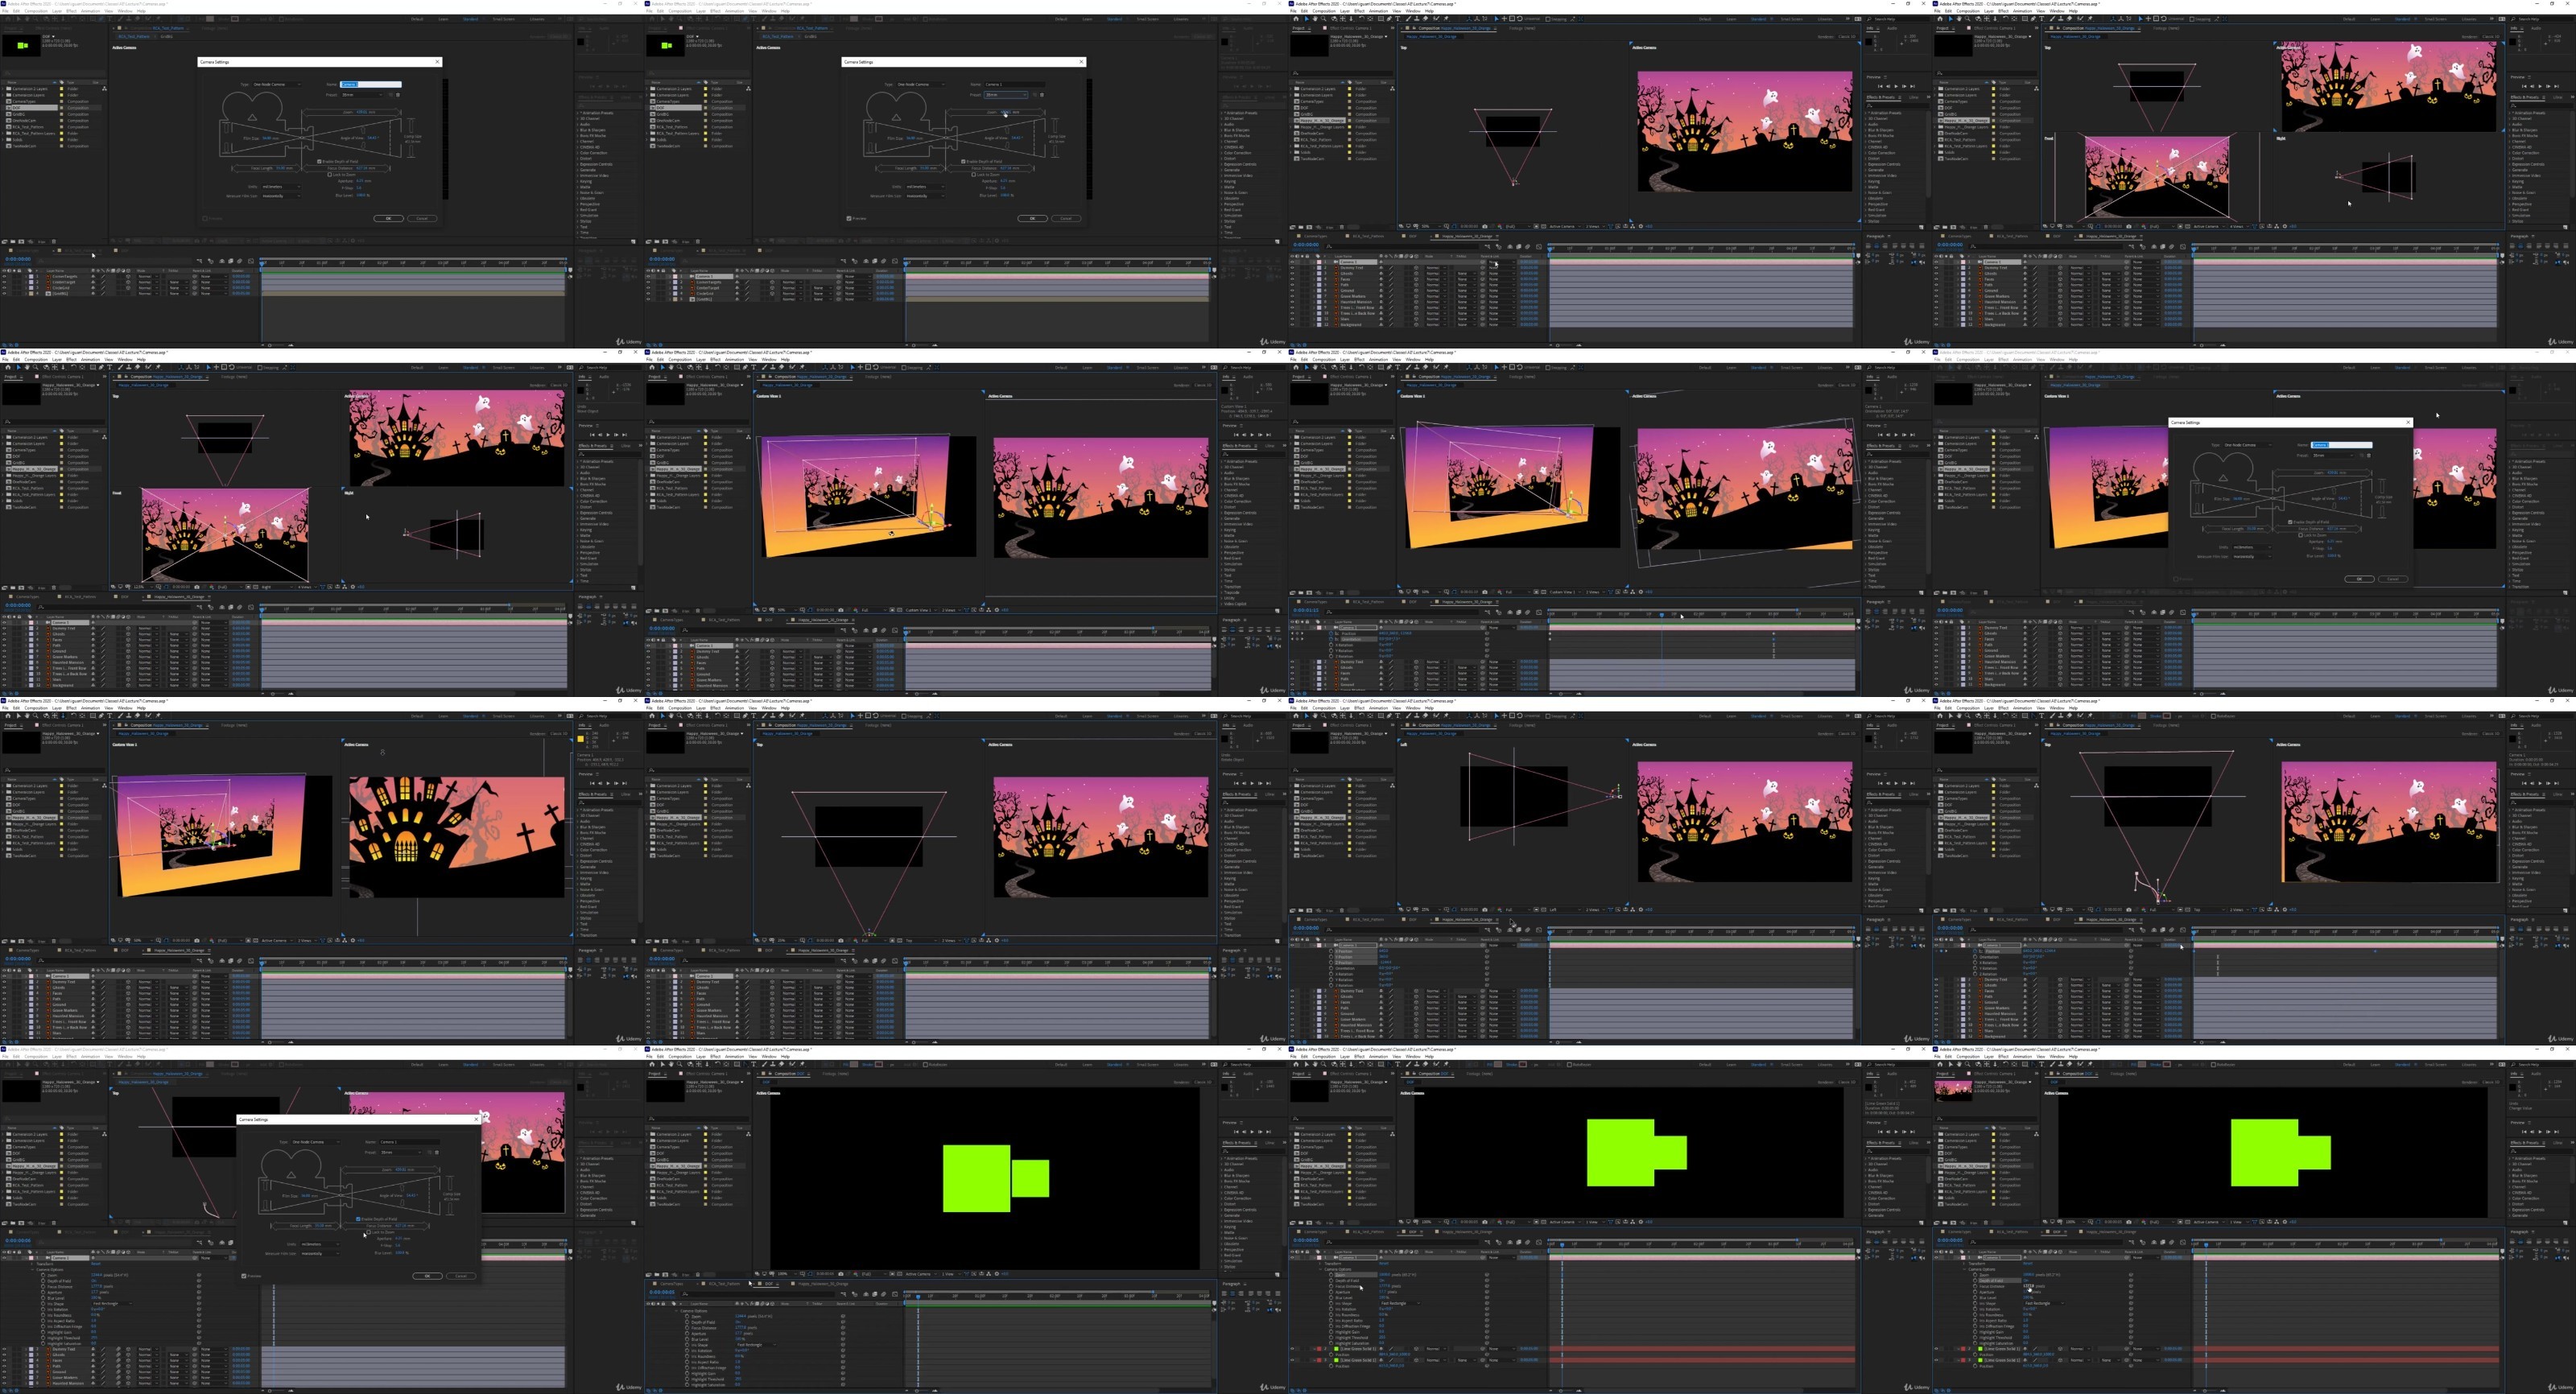Toggle Preview checkbox in bottom-left frame dialog
The image size is (2576, 1394).
[244, 1276]
